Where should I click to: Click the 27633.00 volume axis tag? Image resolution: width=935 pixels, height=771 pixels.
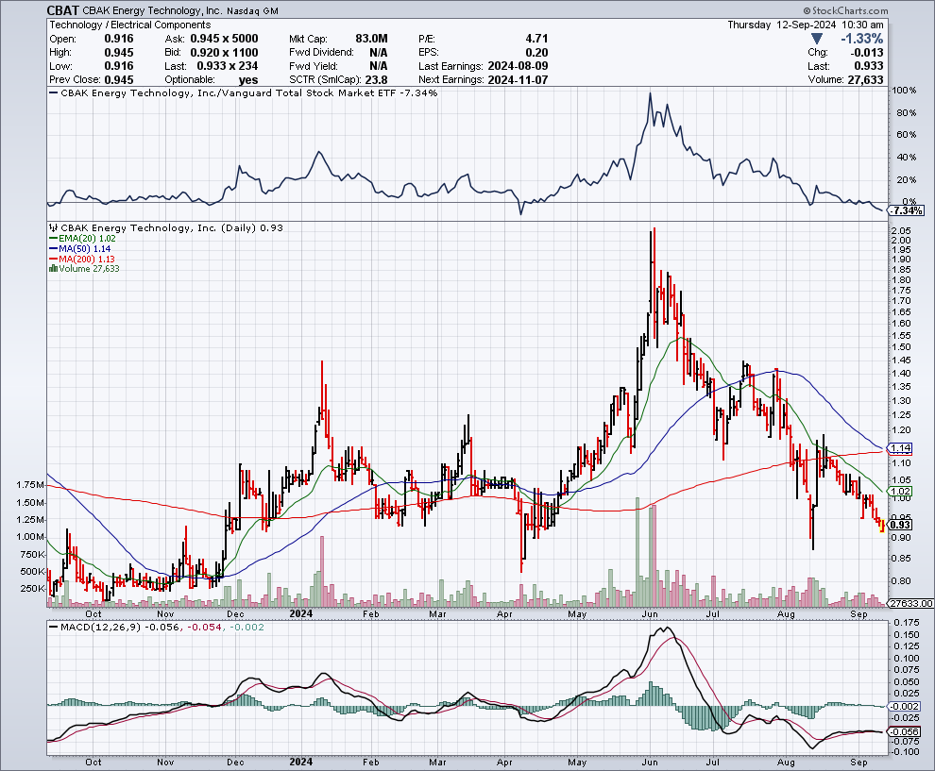pos(910,604)
